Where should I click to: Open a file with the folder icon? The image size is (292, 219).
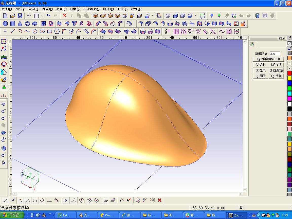(12, 16)
